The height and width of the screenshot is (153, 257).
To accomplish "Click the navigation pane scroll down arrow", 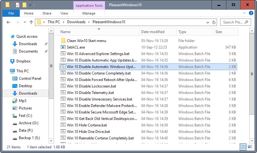I will 51,141.
